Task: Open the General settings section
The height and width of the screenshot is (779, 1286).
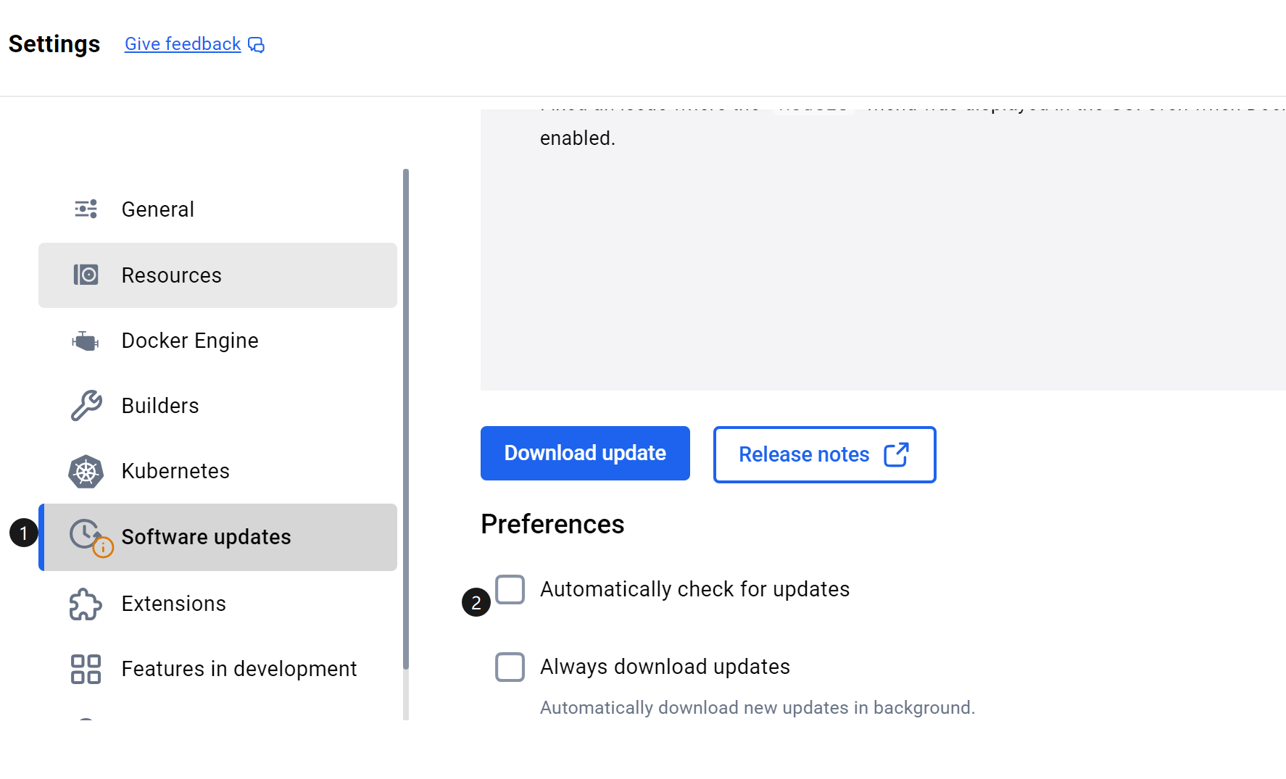Action: click(157, 209)
